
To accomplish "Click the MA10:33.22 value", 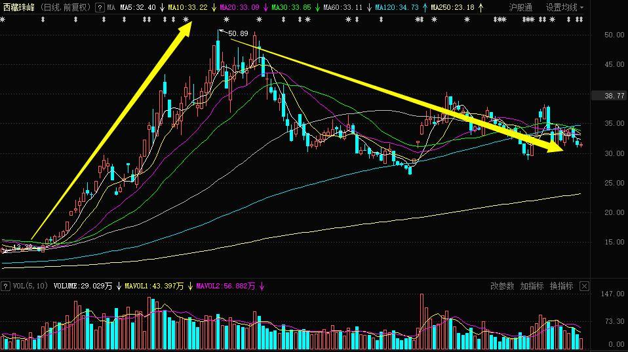I will [x=188, y=7].
